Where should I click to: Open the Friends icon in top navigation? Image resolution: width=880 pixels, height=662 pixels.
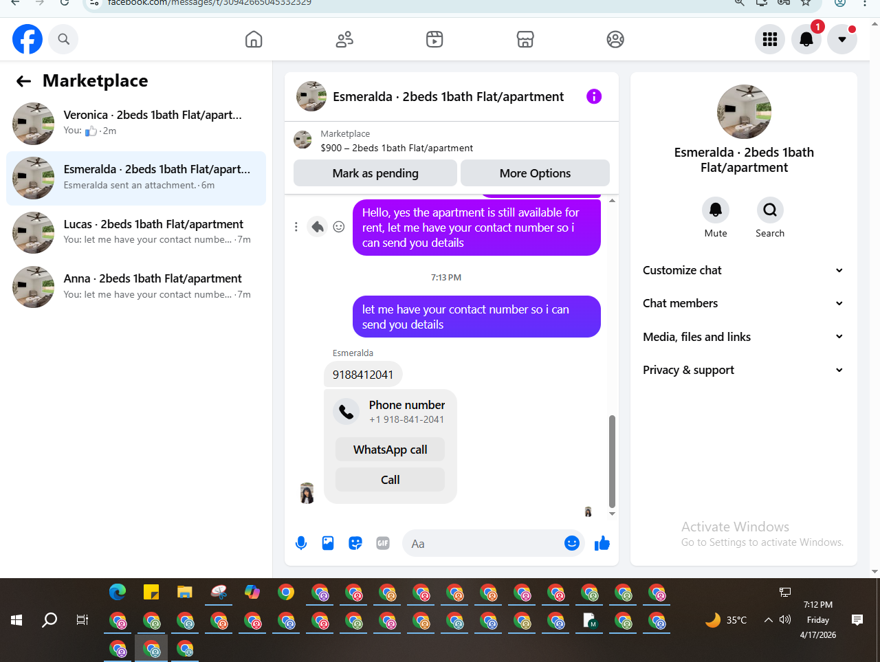point(344,39)
